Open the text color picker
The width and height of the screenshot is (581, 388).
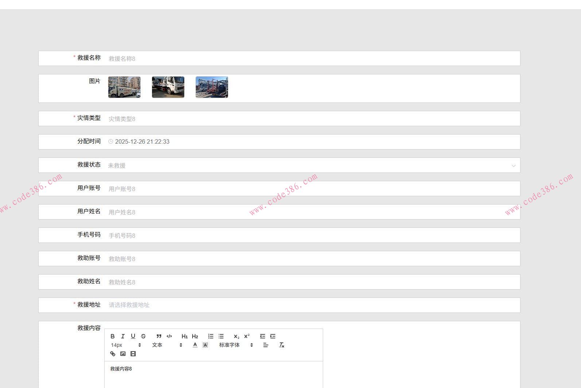(x=195, y=345)
